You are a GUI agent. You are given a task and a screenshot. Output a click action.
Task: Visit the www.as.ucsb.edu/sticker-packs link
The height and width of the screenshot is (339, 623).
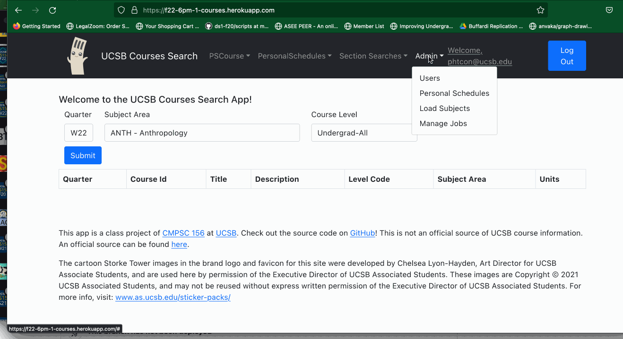[x=173, y=297]
